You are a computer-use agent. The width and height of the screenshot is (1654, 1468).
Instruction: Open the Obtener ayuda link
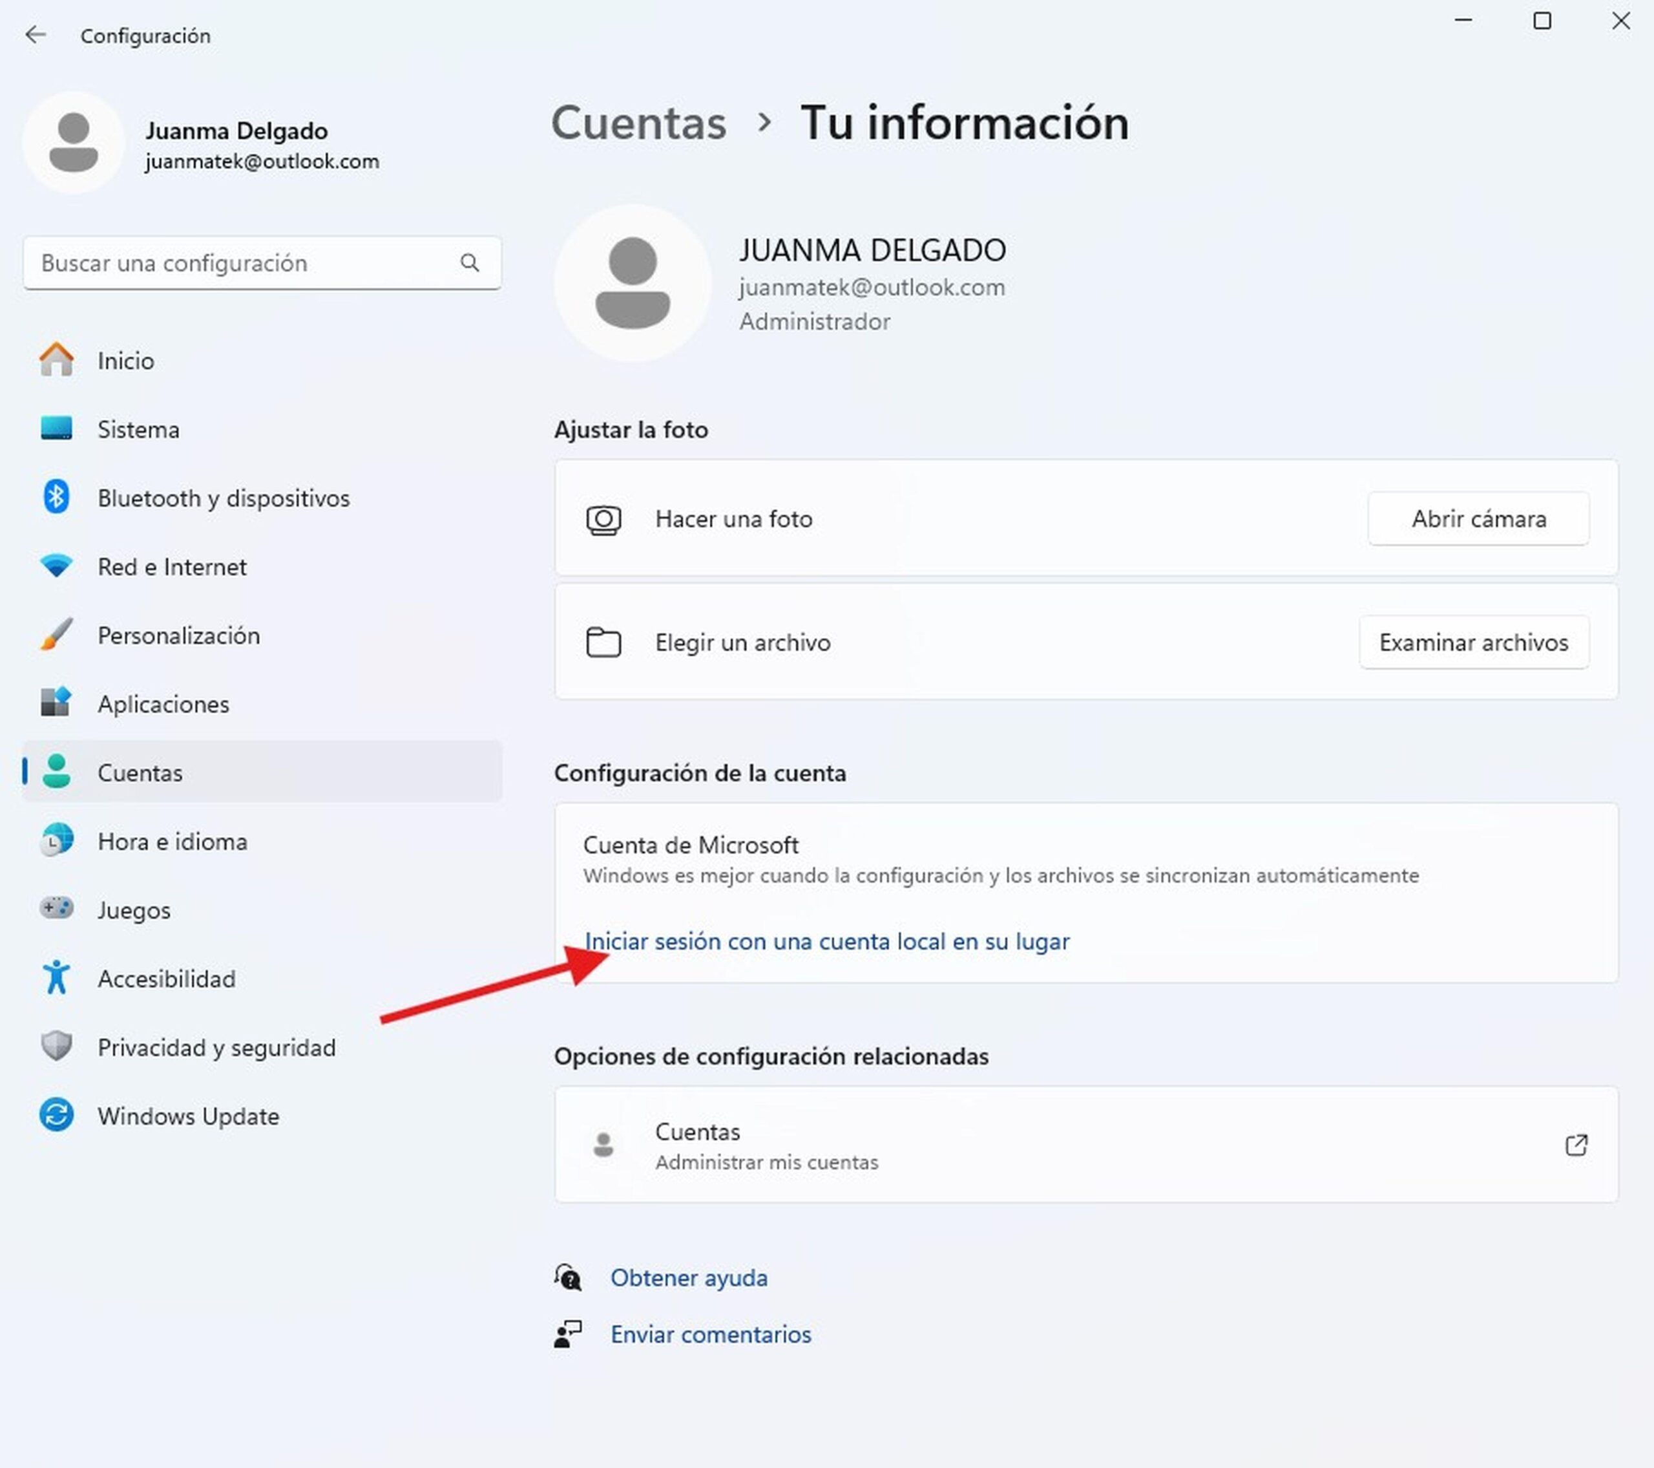pyautogui.click(x=689, y=1278)
